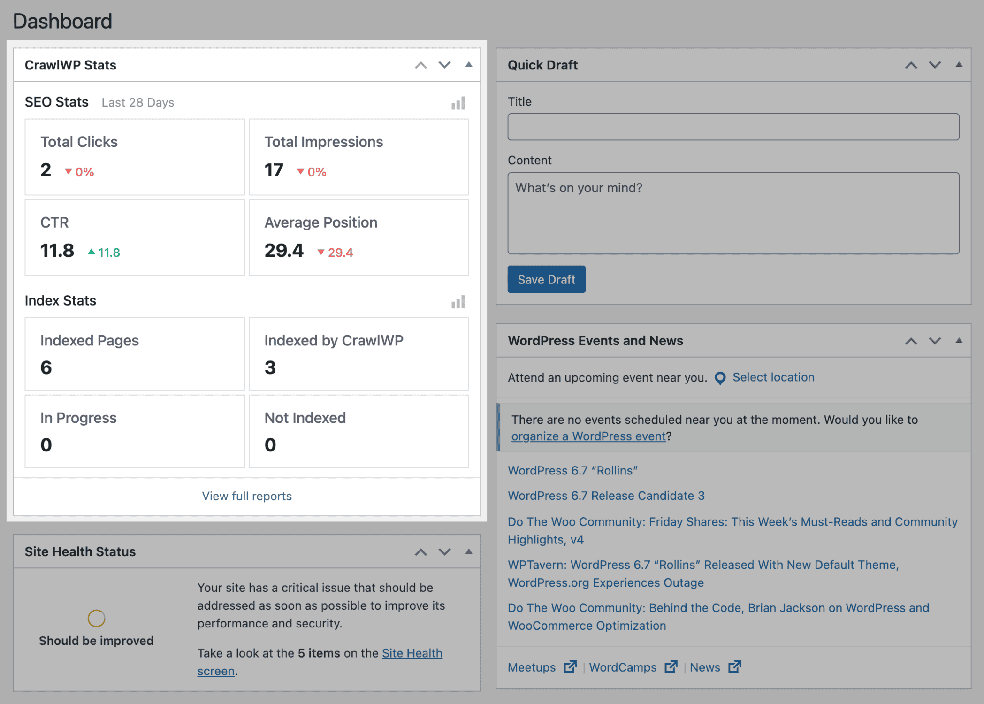Click the Index Stats section heading
984x704 pixels.
tap(61, 300)
